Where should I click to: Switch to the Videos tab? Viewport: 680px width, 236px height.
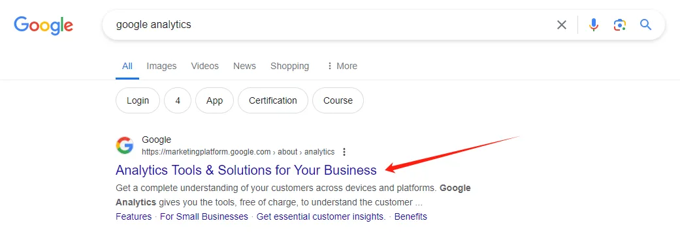(204, 66)
